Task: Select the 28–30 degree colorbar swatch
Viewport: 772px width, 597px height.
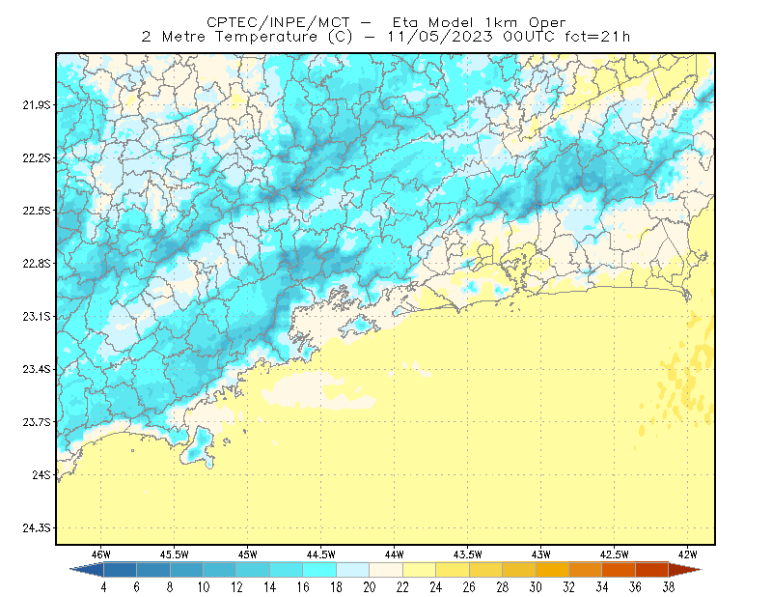Action: (x=519, y=570)
